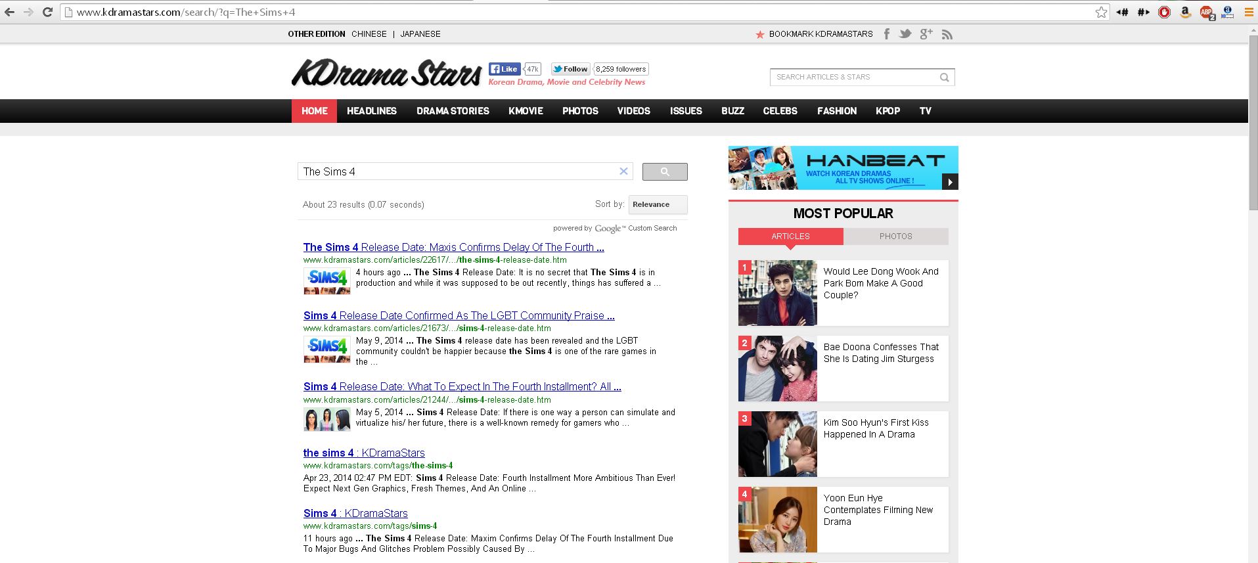Open the Chrome hamburger menu

pos(1248,12)
